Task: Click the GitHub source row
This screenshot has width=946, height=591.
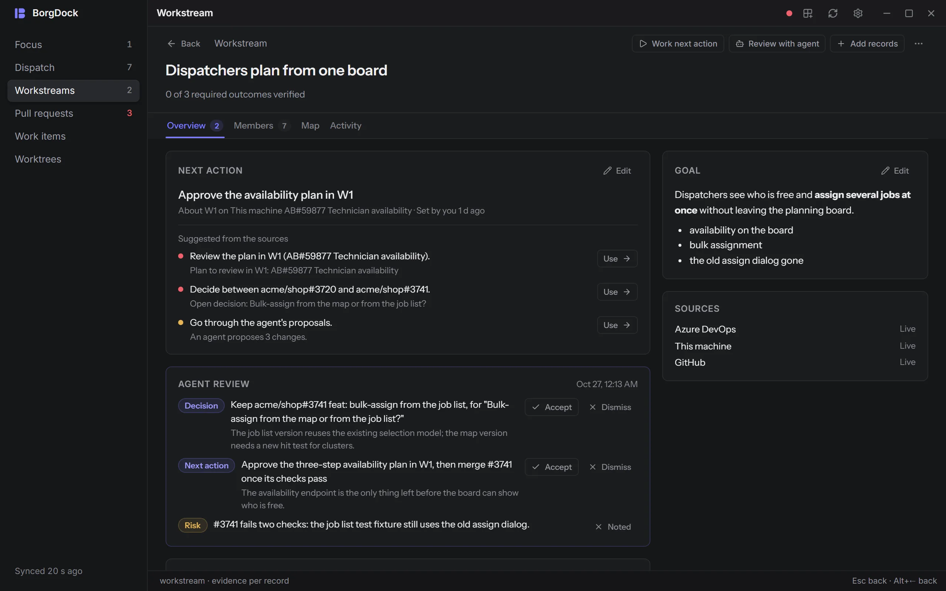Action: tap(795, 362)
